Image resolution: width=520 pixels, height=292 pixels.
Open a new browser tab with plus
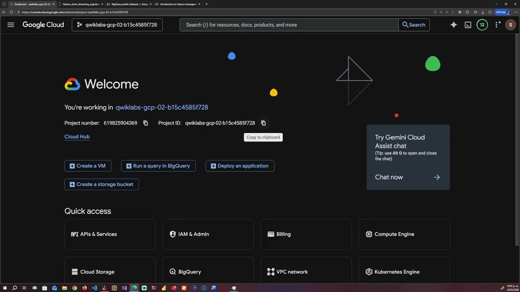coord(206,4)
